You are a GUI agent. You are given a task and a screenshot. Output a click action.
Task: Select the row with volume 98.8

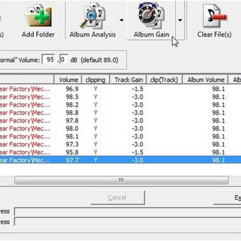click(x=120, y=113)
